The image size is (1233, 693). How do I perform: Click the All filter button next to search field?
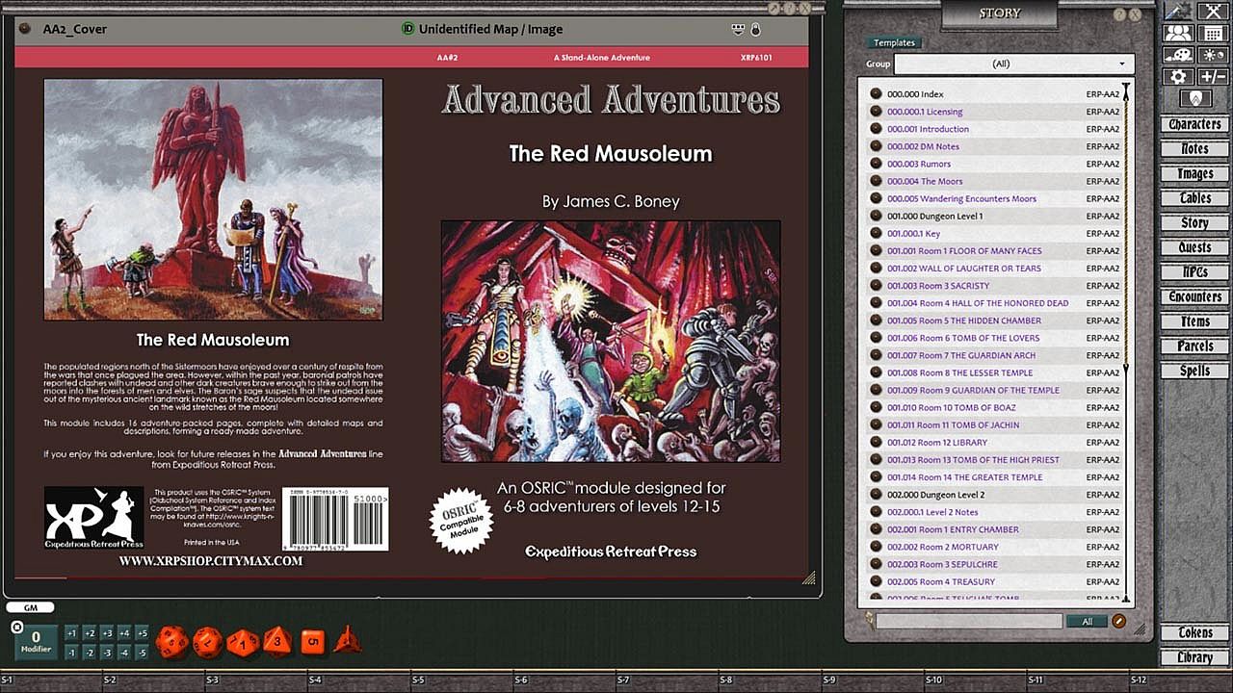[1087, 622]
